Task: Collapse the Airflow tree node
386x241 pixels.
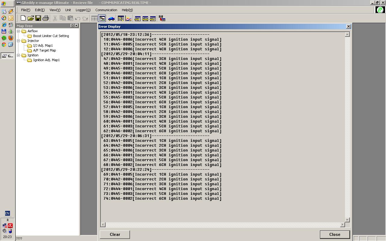Action: click(18, 31)
